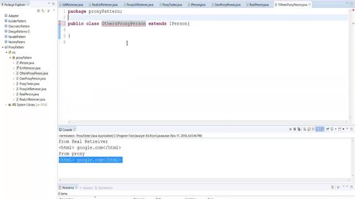Click the JRE System Library icon
Viewport: 355px width, 199px height.
click(10, 104)
